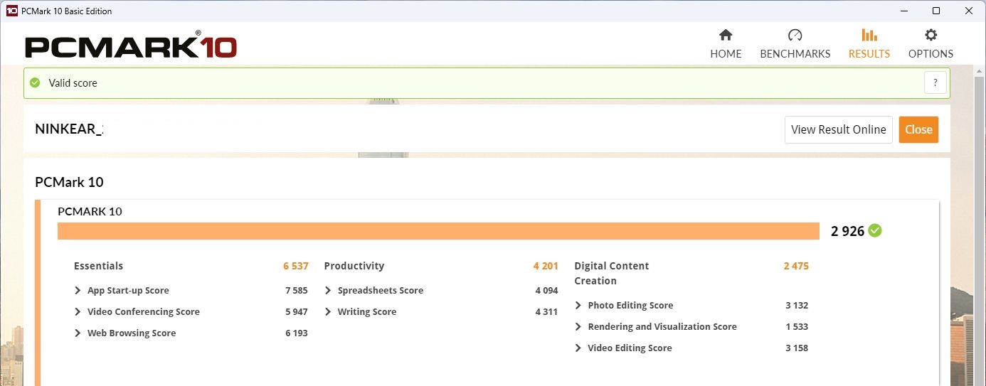Go to the HOME tab
The image size is (986, 386).
point(726,44)
